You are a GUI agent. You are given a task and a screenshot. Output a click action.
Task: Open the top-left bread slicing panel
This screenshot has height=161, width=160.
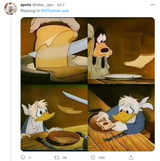(x=54, y=50)
